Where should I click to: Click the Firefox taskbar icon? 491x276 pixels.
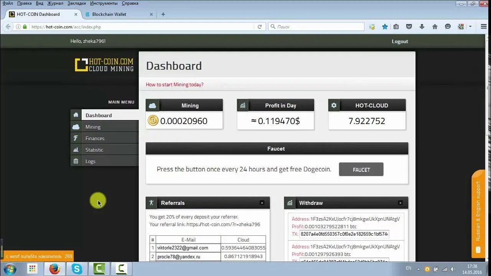54,269
